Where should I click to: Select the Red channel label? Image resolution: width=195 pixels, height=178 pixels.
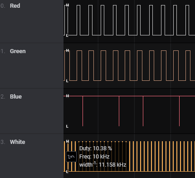pos(15,6)
